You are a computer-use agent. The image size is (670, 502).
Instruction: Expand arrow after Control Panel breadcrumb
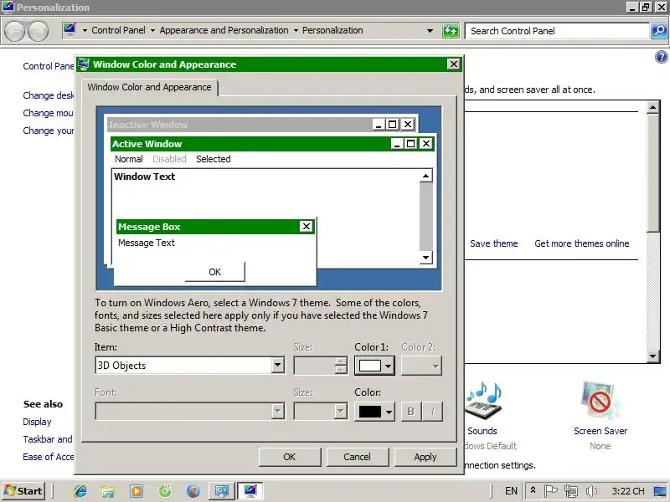click(152, 31)
